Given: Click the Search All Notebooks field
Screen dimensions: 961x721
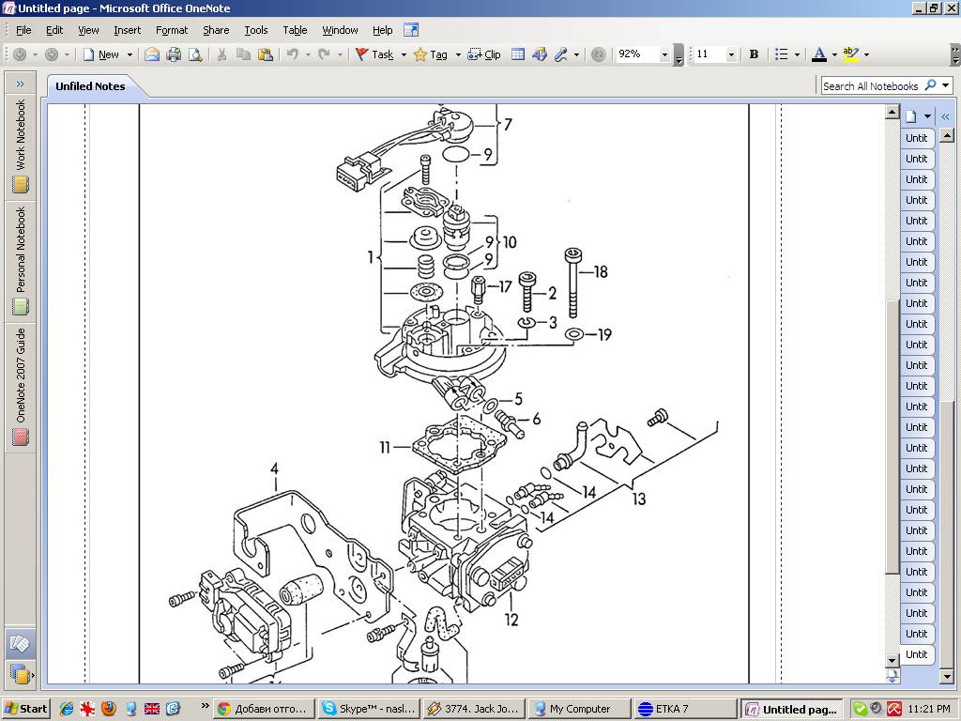Looking at the screenshot, I should [x=871, y=85].
